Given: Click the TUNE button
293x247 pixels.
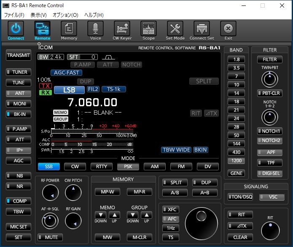Looking at the screenshot, I should 19,83.
